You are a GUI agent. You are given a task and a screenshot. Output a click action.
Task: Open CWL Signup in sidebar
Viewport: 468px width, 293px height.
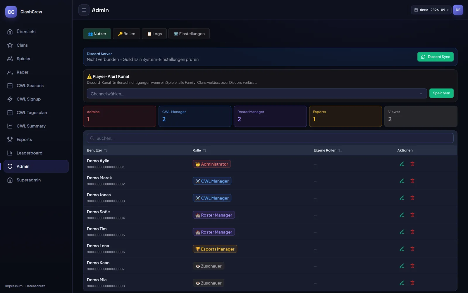(36, 99)
